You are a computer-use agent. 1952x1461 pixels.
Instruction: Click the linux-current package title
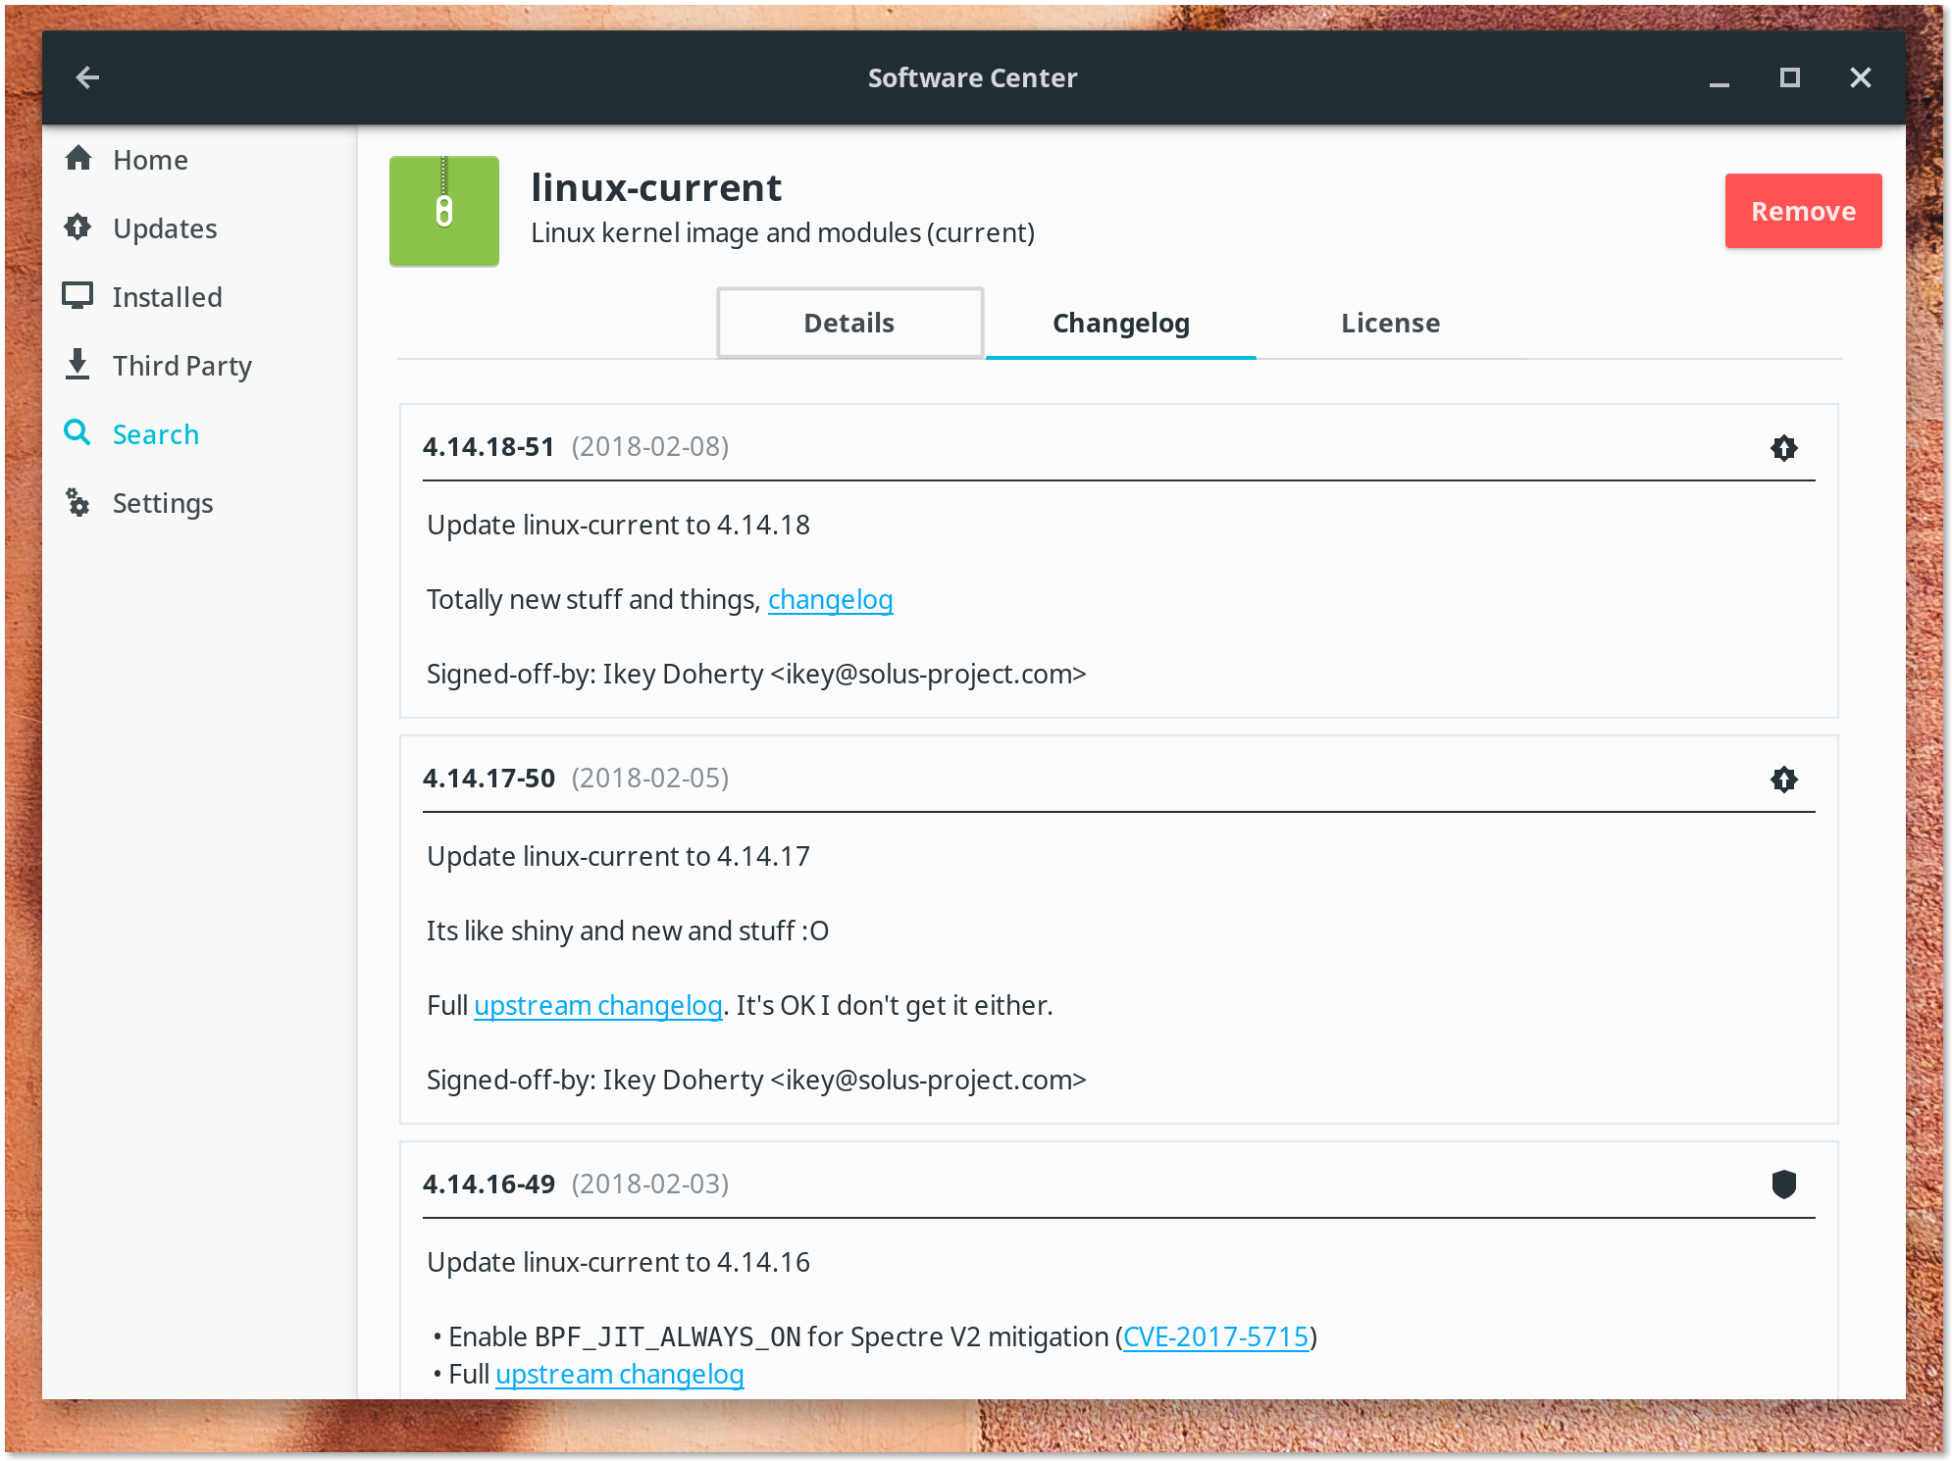(x=656, y=187)
